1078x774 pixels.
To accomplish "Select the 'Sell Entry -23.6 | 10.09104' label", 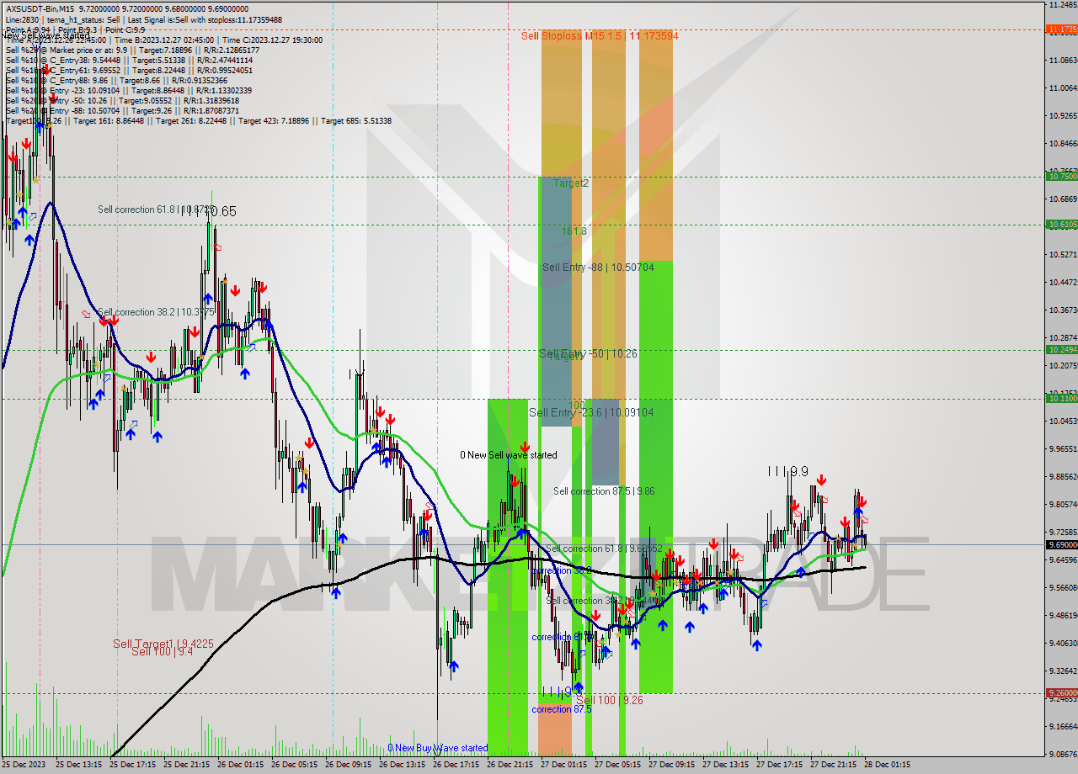I will tap(591, 412).
